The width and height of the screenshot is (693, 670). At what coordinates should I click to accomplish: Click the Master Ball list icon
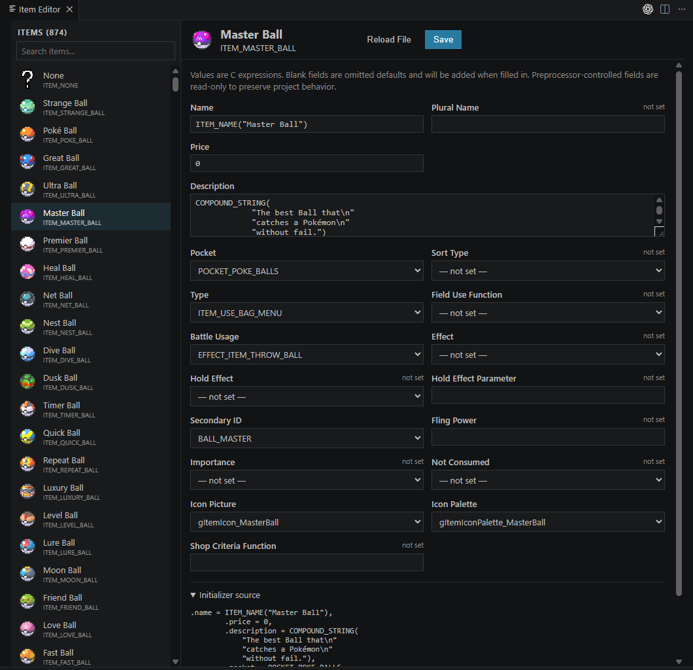pos(27,217)
